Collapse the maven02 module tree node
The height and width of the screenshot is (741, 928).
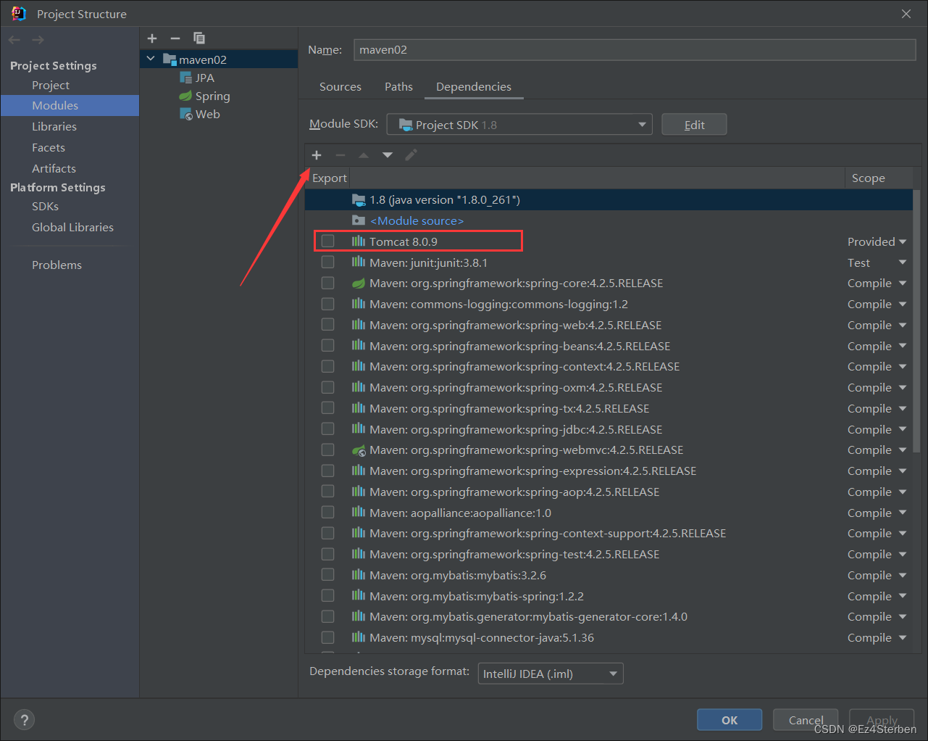tap(151, 59)
